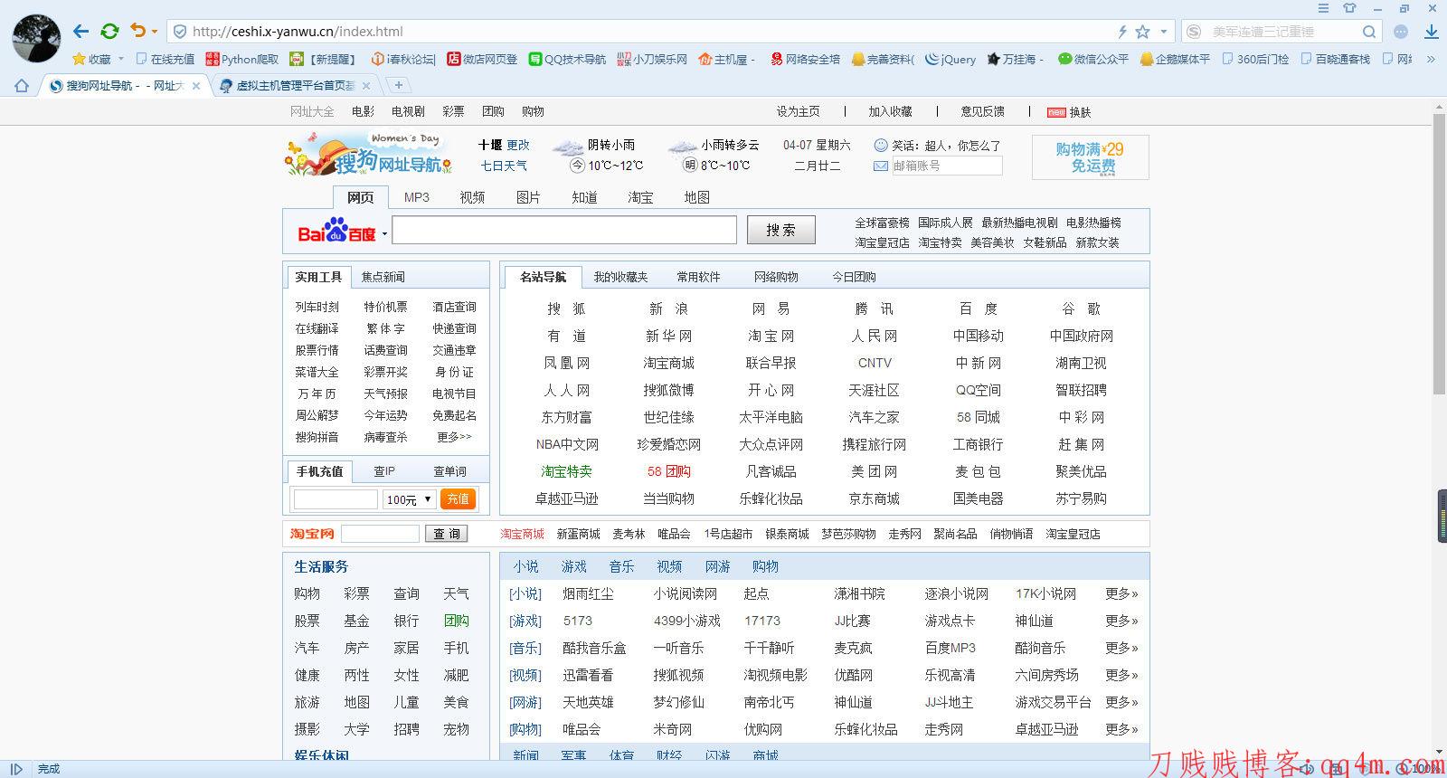Select the MP3 search tab
The height and width of the screenshot is (778, 1447).
[x=416, y=197]
